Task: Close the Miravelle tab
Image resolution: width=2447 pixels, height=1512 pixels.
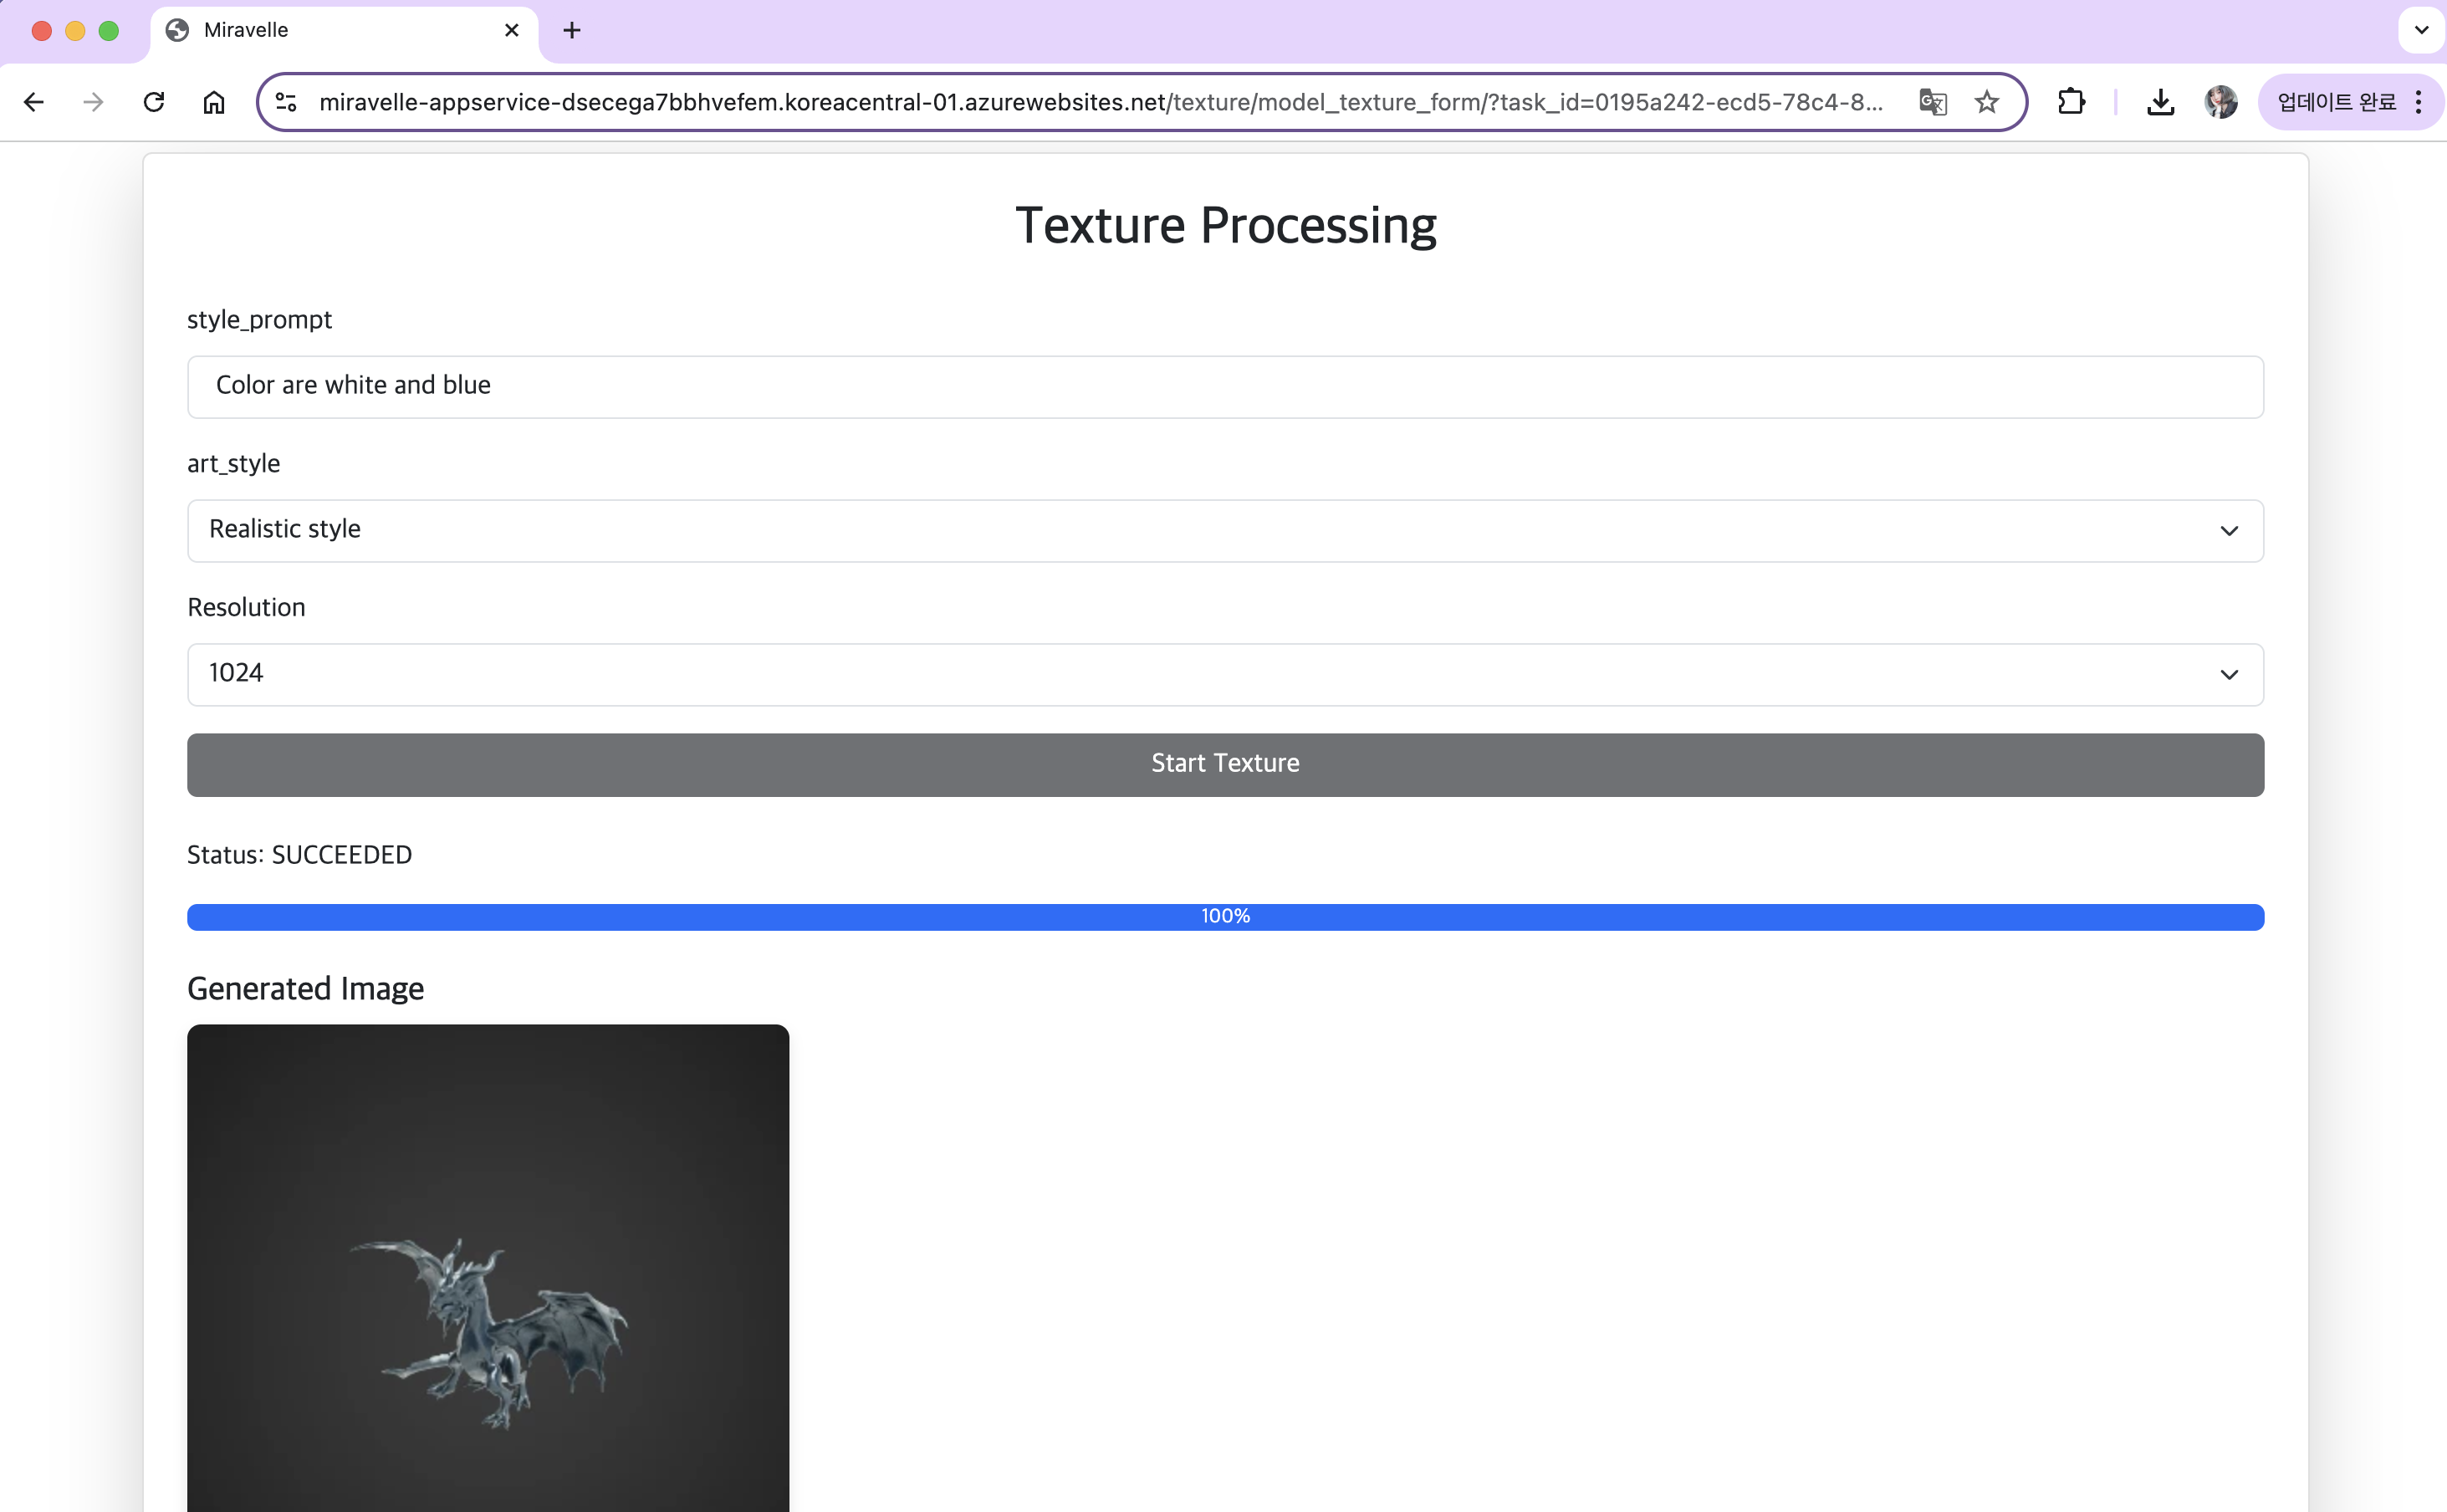Action: 512,31
